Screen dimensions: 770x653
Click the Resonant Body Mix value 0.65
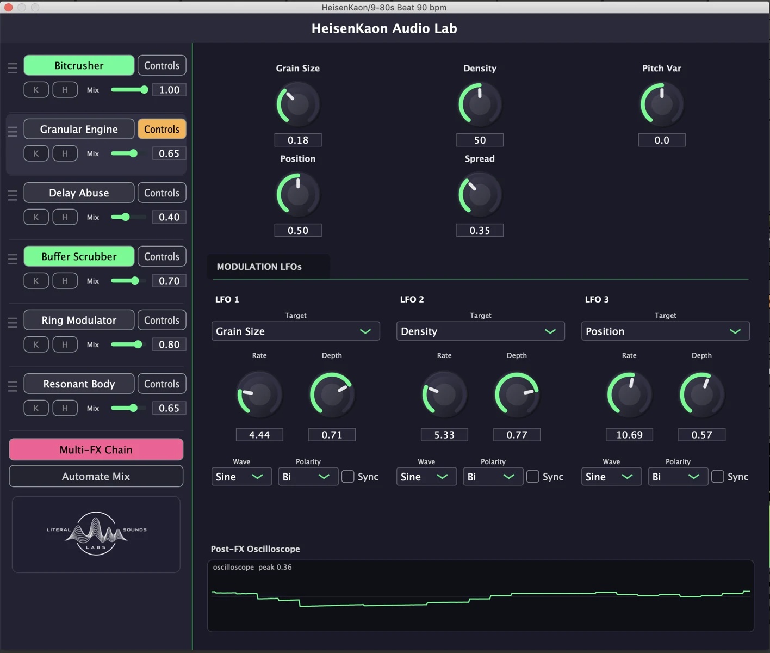pyautogui.click(x=169, y=408)
